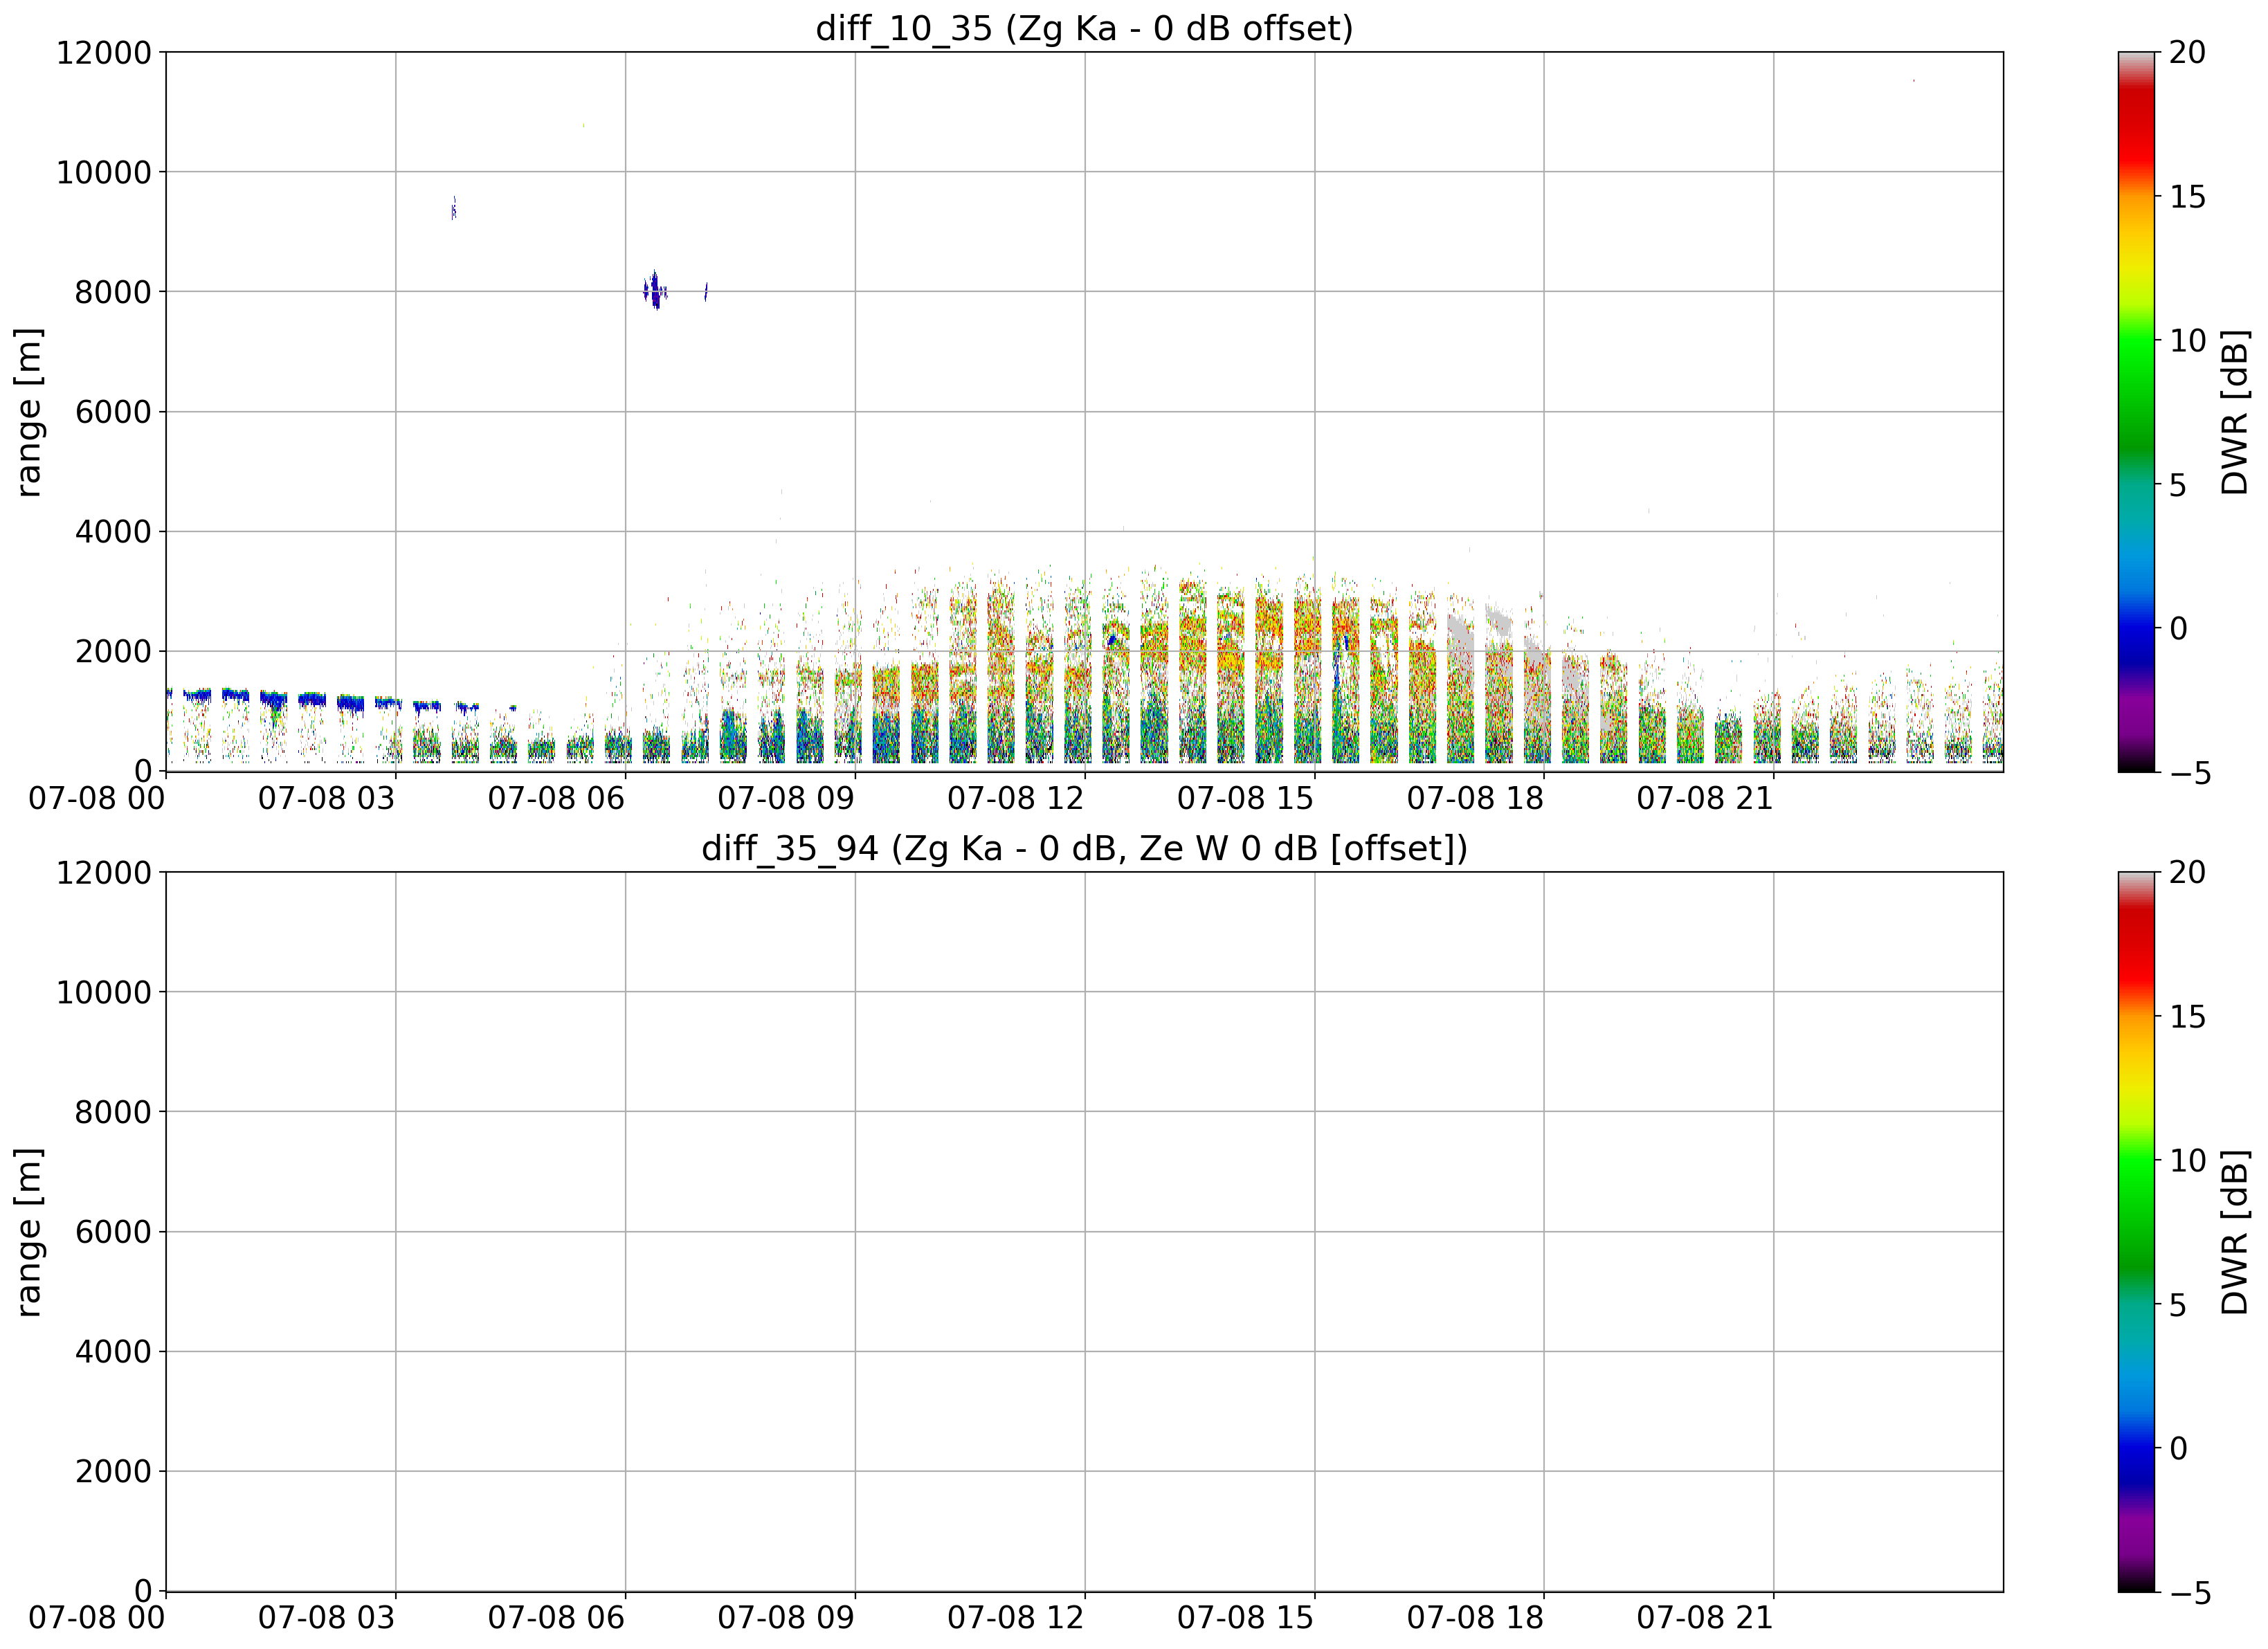Click the 07-08 00 time tick under the diff_35_94 plot
Screen dimensions: 2268x1649
pyautogui.click(x=97, y=1619)
